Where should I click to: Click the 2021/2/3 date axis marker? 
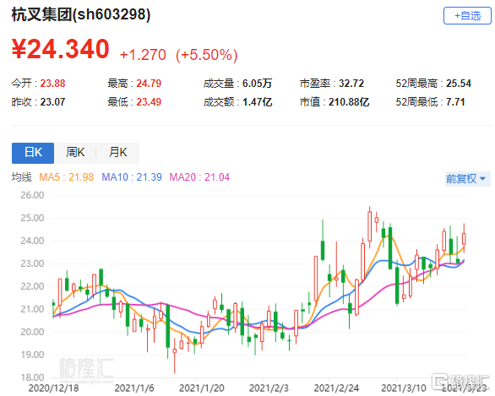coord(269,388)
